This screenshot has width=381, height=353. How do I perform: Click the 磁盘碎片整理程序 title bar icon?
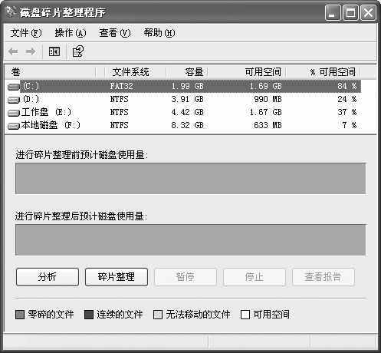click(x=11, y=12)
